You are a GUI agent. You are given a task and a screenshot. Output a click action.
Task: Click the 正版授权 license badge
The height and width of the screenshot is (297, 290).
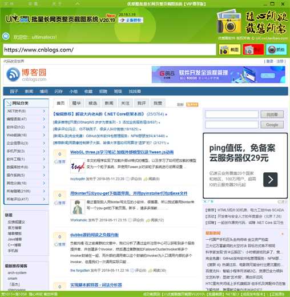131,20
